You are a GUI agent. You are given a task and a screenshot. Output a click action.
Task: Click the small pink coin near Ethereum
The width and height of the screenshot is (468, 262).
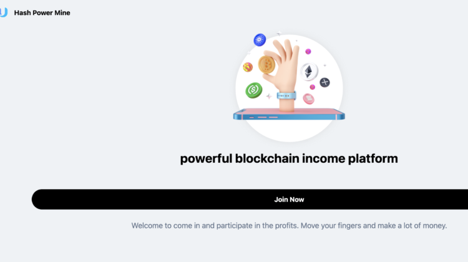point(312,87)
